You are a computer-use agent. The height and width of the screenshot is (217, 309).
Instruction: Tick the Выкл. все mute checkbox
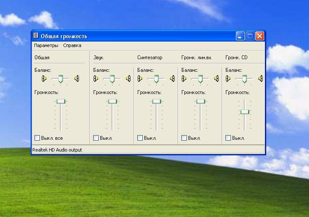(37, 138)
